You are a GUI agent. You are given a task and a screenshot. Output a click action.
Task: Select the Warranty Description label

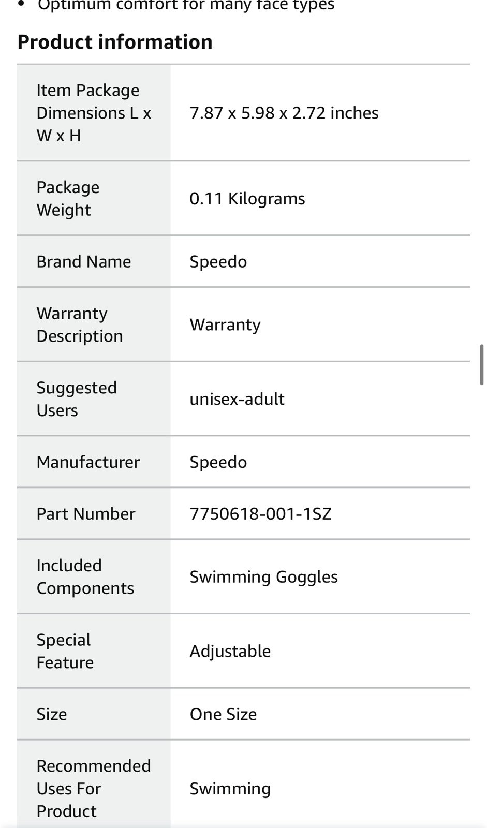coord(80,324)
